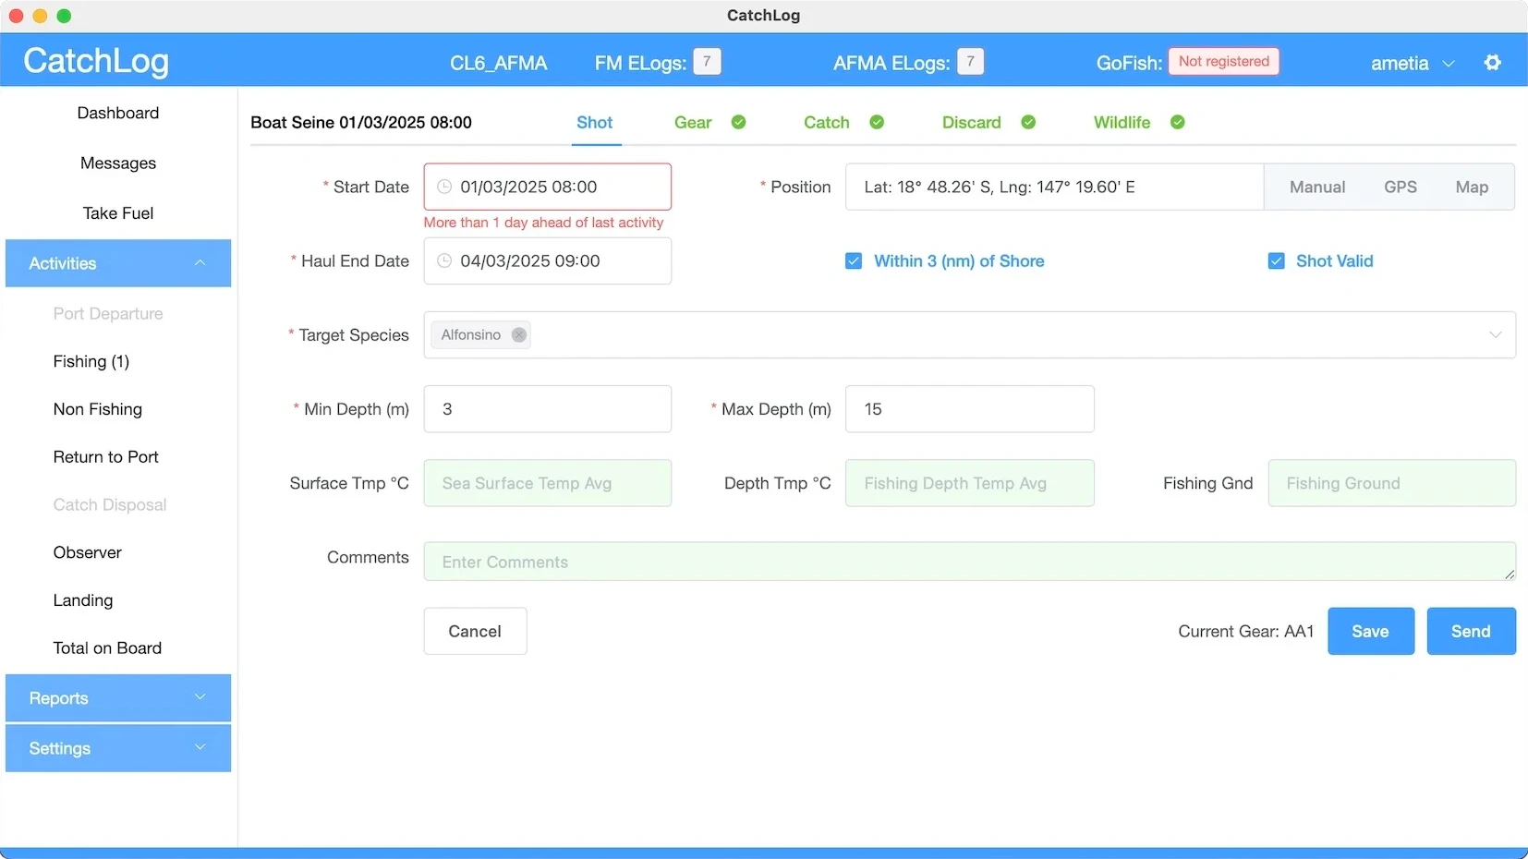Click the Enter Comments text field

point(968,562)
